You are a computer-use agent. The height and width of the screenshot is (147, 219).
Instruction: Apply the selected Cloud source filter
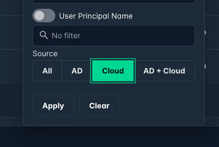pyautogui.click(x=53, y=106)
